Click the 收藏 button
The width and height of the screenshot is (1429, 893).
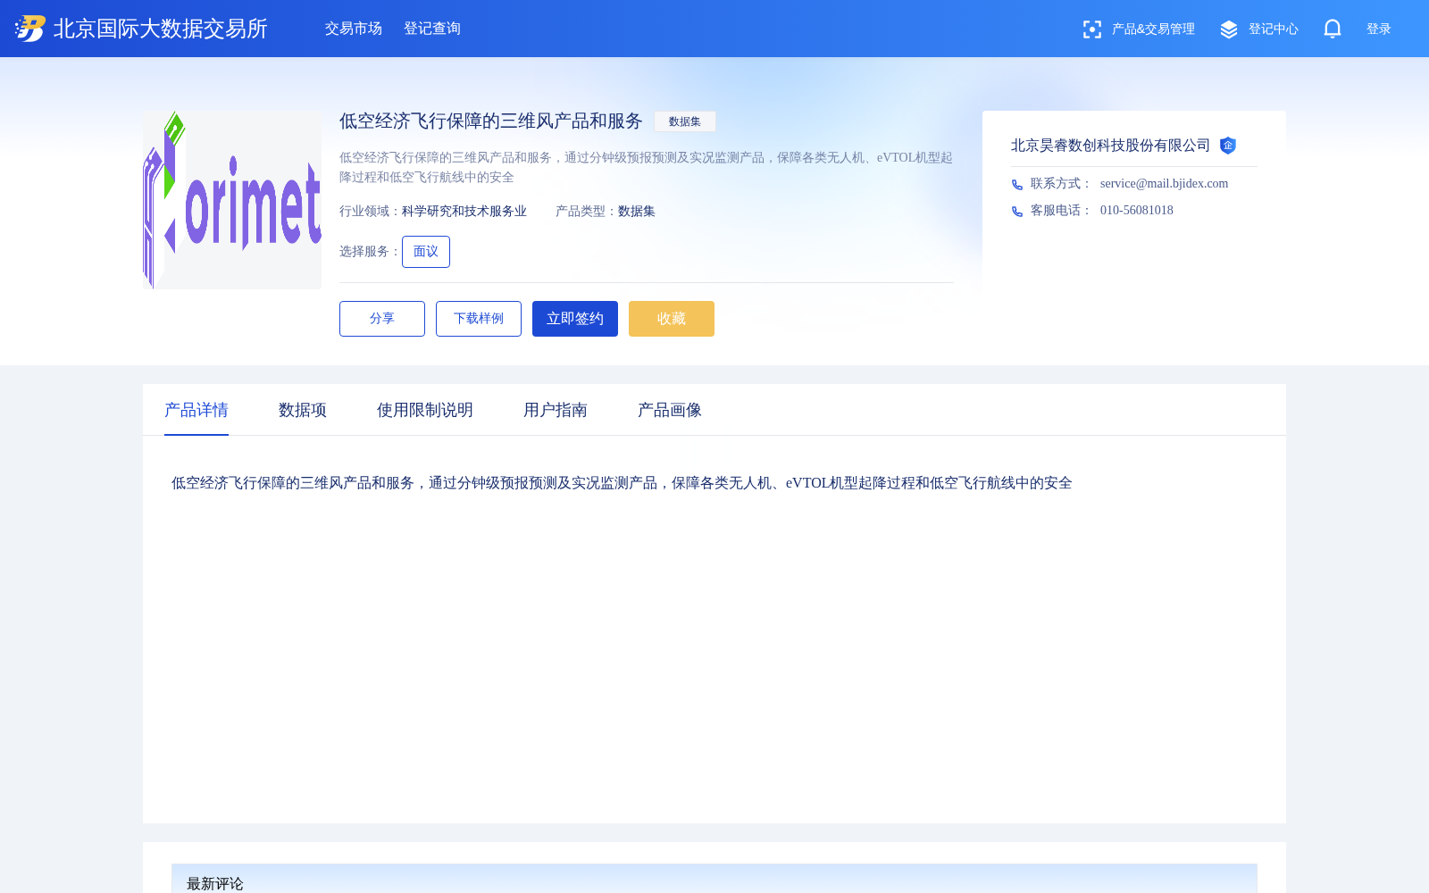[x=672, y=319]
